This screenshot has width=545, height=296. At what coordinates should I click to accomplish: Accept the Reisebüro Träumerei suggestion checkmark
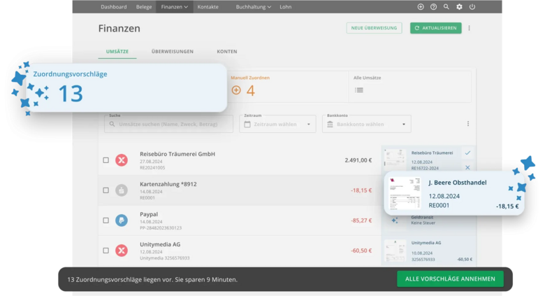(x=467, y=153)
